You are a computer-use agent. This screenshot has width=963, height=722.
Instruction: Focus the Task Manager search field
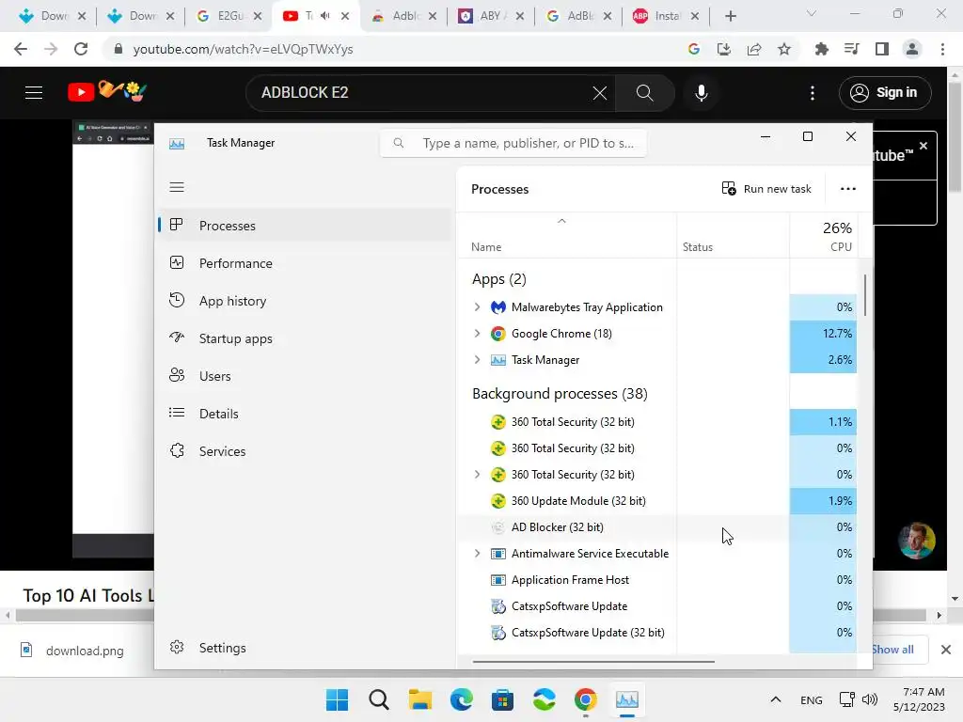click(x=513, y=143)
